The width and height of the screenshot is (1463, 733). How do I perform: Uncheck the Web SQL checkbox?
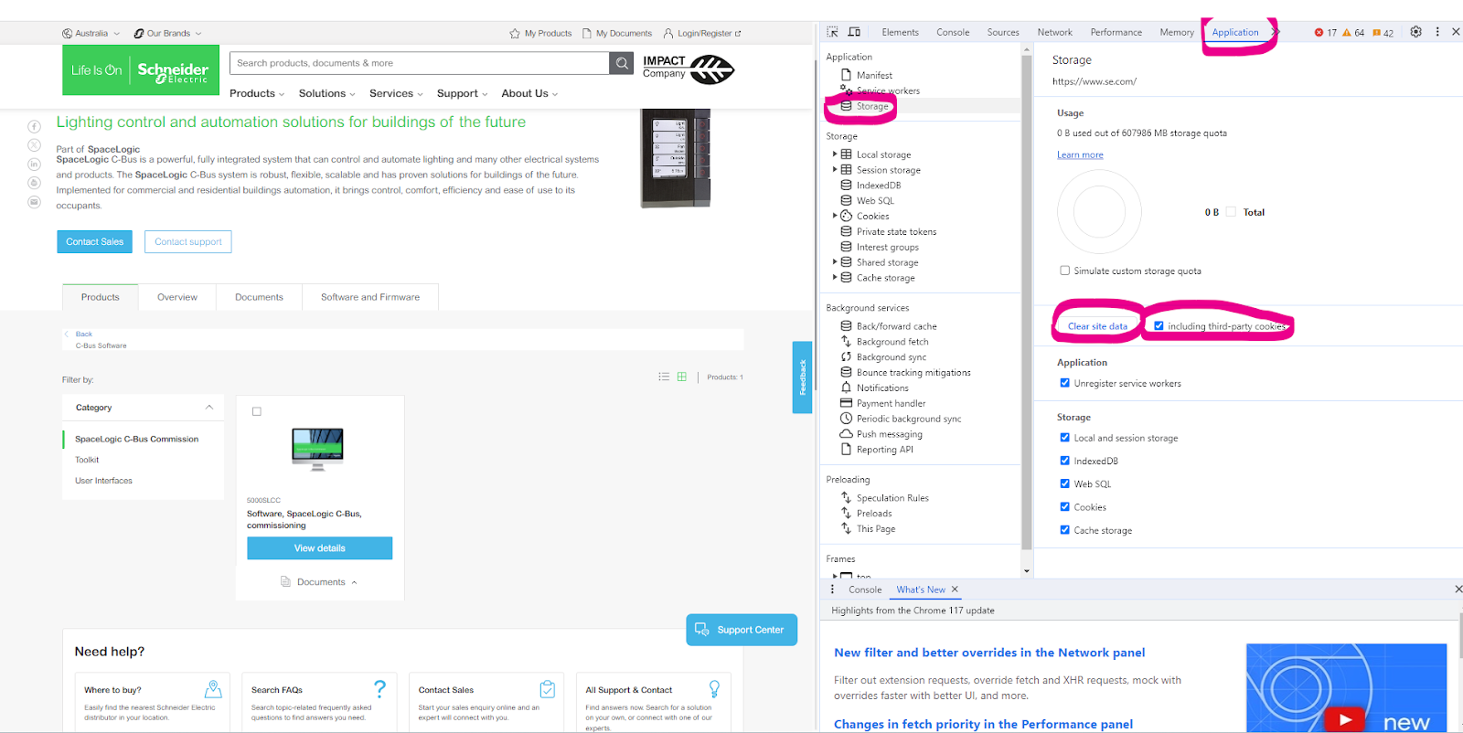[1064, 483]
